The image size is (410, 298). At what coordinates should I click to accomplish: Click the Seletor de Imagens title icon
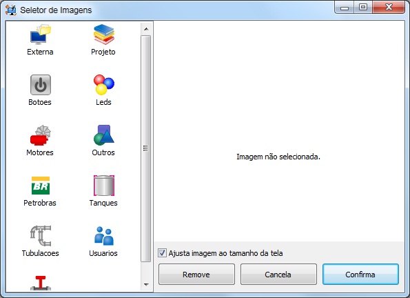tap(11, 10)
